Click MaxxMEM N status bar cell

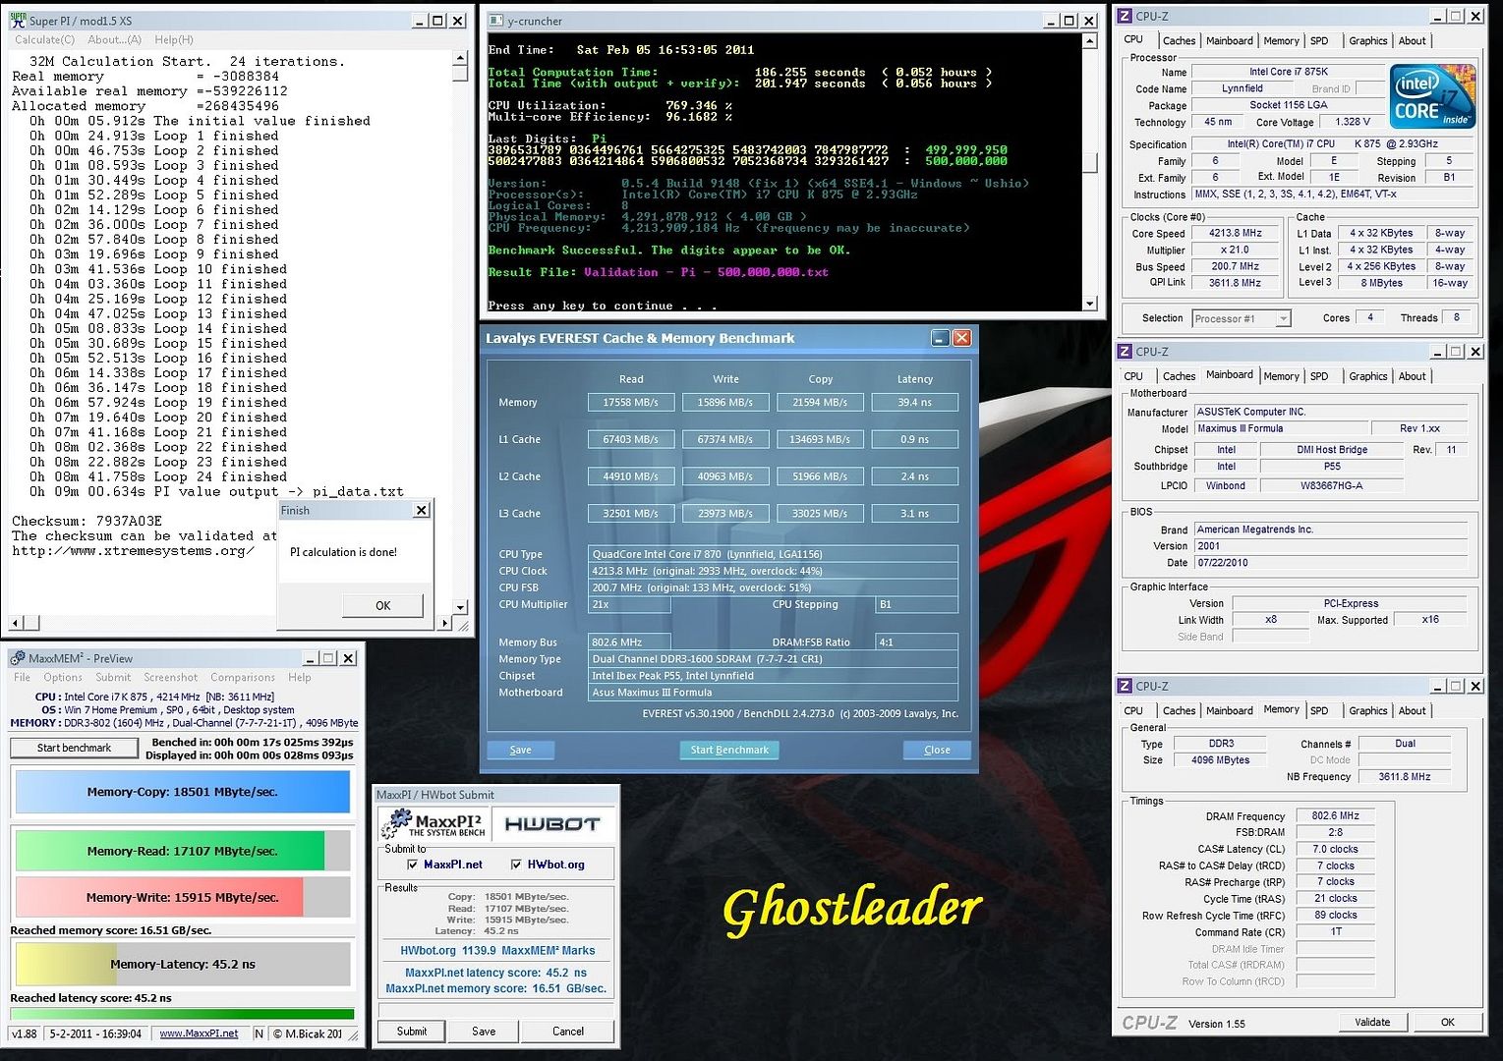[259, 1033]
